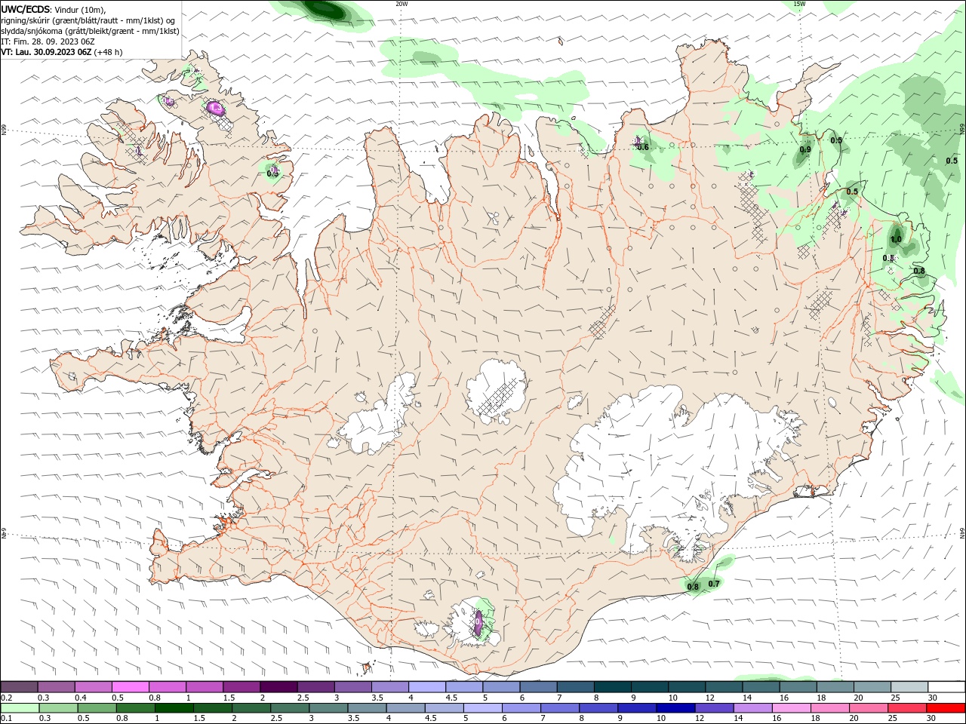966x724 pixels.
Task: Click the 15W longitude label
Action: [799, 4]
